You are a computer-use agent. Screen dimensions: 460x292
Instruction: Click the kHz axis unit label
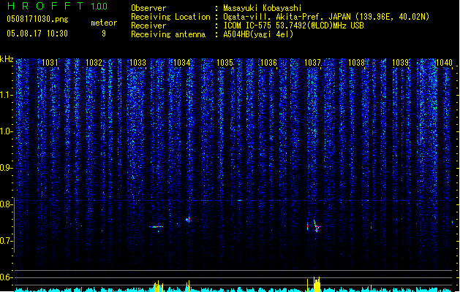coord(7,59)
